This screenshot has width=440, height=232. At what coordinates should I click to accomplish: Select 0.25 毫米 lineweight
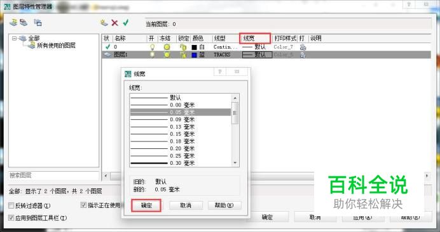click(181, 156)
